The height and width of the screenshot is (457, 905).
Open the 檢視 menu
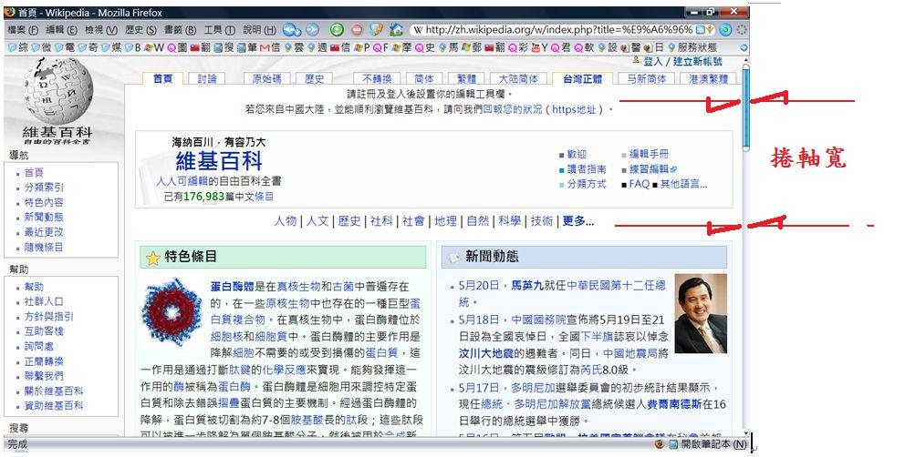(x=101, y=29)
